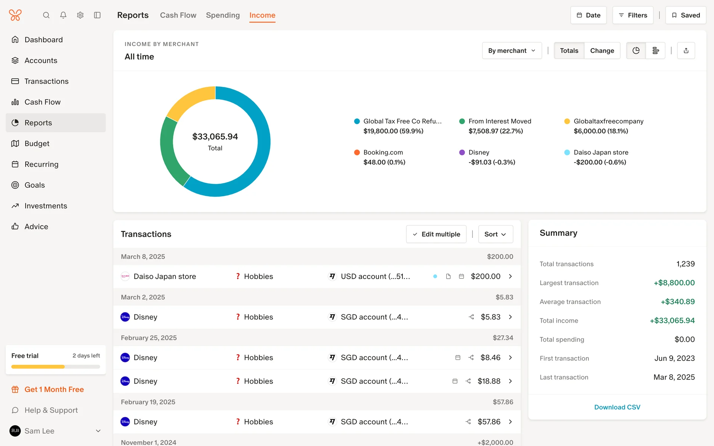Switch to horizontal bar chart view
714x446 pixels.
(x=656, y=51)
